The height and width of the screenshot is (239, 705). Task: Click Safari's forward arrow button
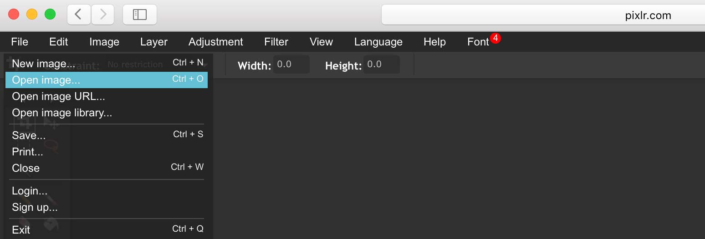[x=103, y=15]
